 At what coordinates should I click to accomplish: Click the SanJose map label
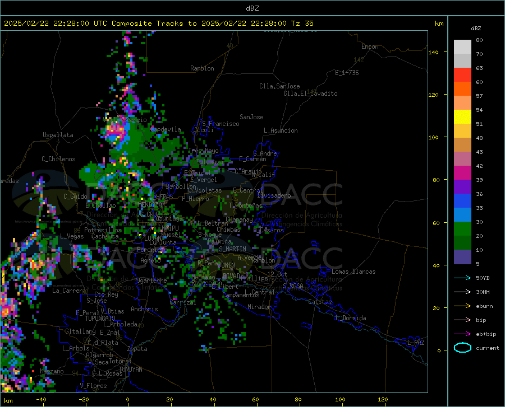click(x=251, y=117)
